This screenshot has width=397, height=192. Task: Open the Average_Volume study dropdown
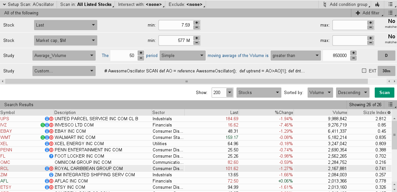click(x=64, y=55)
